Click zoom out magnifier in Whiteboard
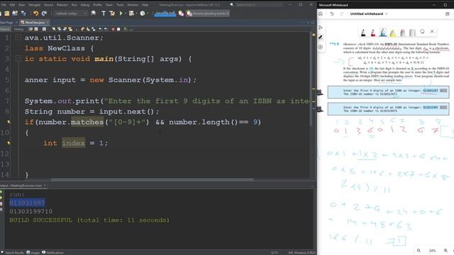Image resolution: width=454 pixels, height=255 pixels. (x=419, y=250)
